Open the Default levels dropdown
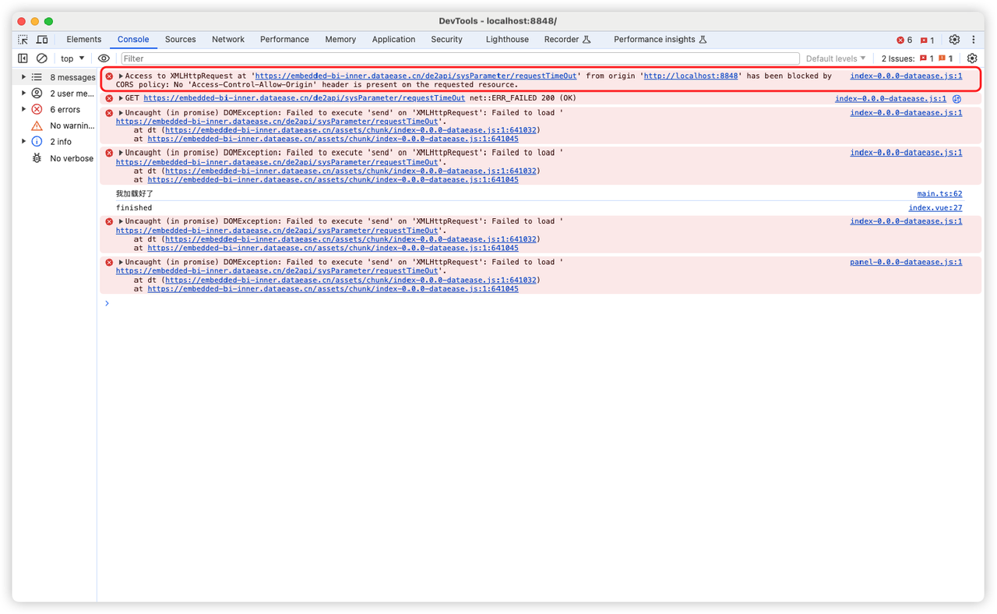This screenshot has height=614, width=997. pyautogui.click(x=835, y=58)
